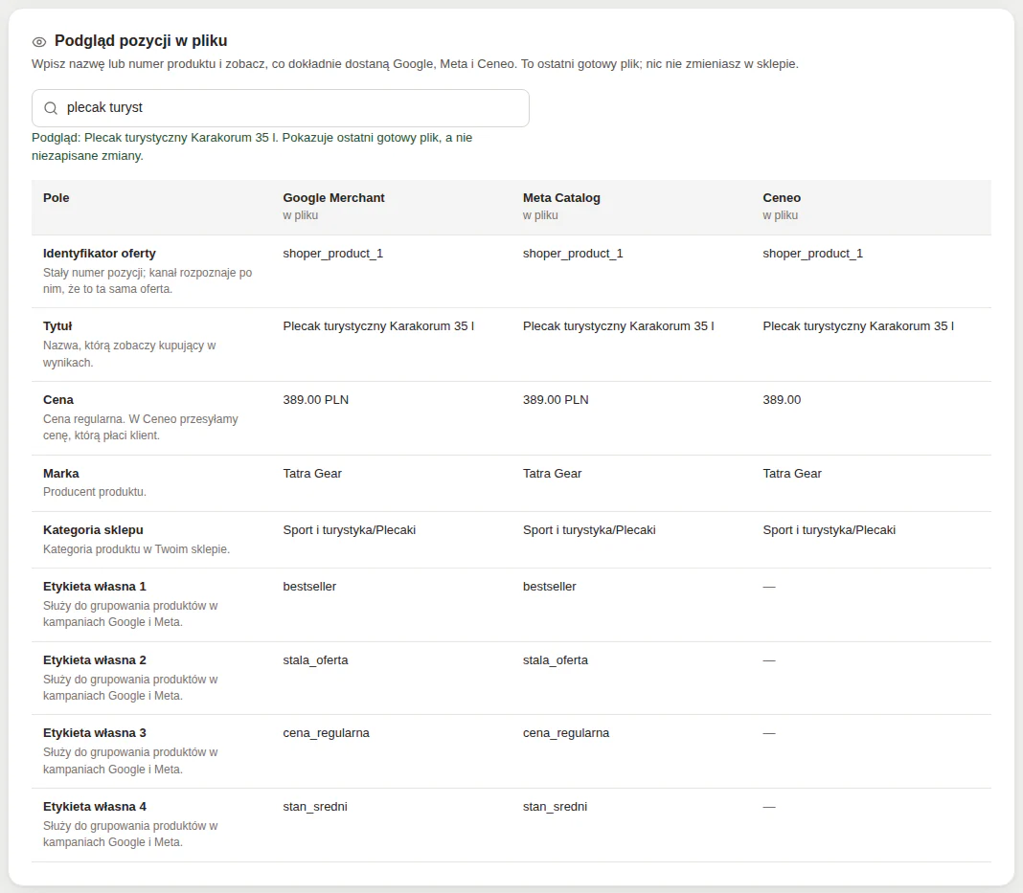1023x893 pixels.
Task: Click the 'Ceneo' column header
Action: 782,197
